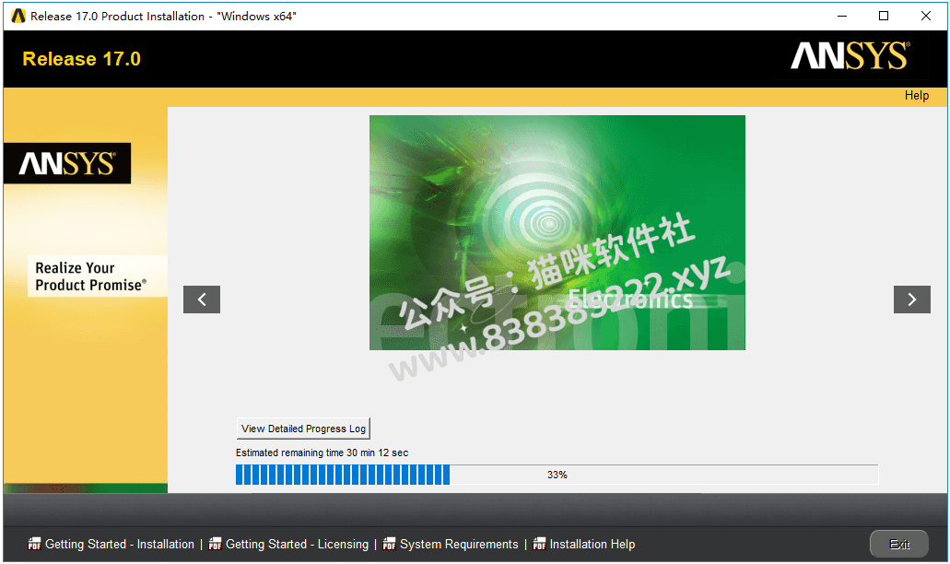Click the Electronics slideshow image
This screenshot has height=564, width=950.
point(557,232)
